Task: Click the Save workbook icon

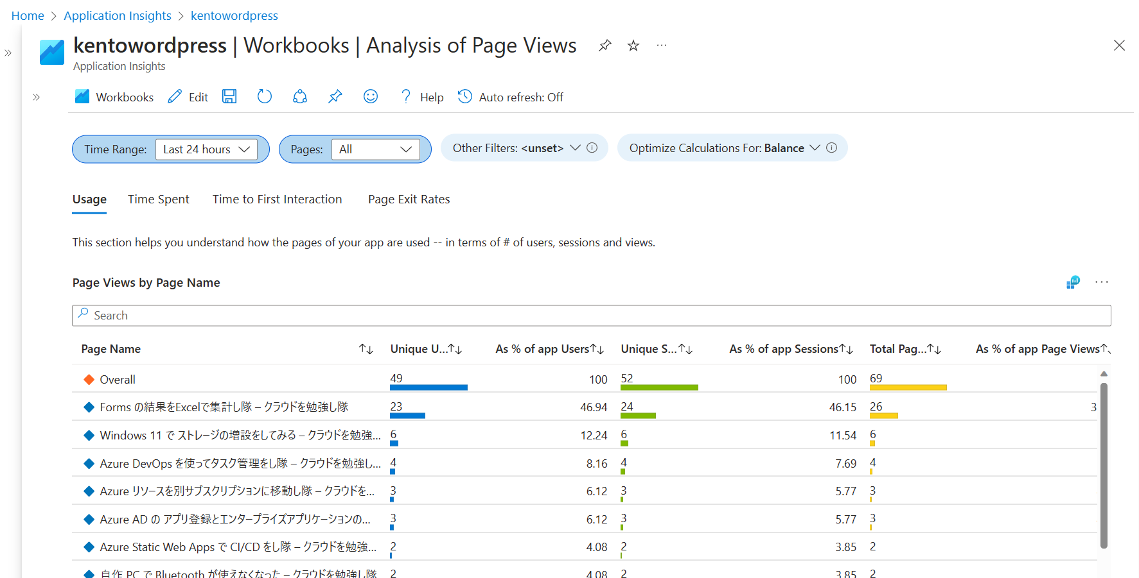Action: (x=229, y=97)
